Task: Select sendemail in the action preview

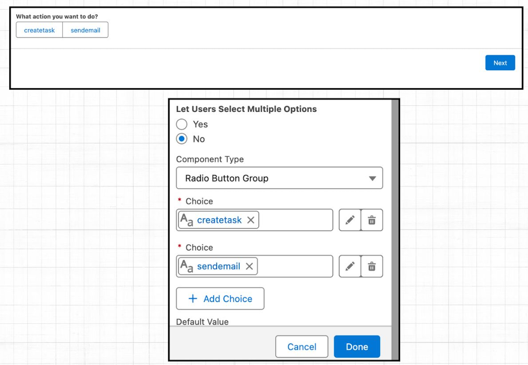Action: tap(85, 30)
